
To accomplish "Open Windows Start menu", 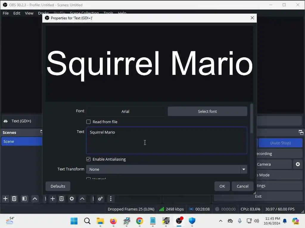I will pyautogui.click(x=74, y=221).
